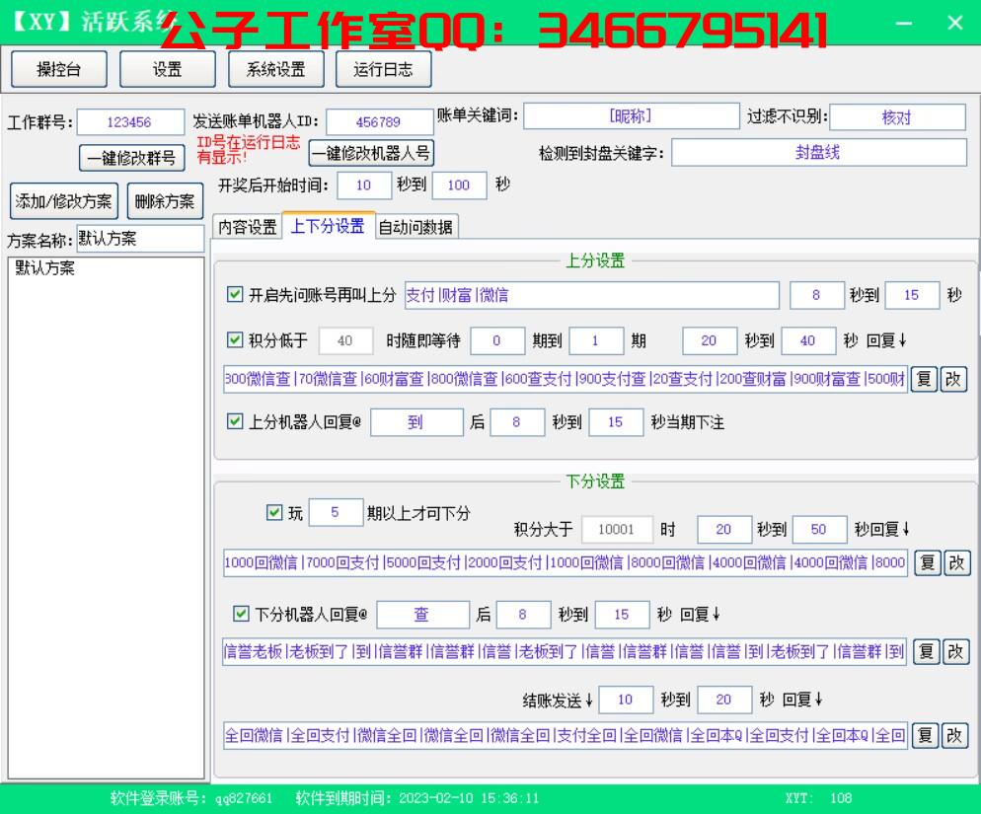Image resolution: width=981 pixels, height=814 pixels.
Task: Click the 1000回微信 reply text field
Action: click(565, 562)
